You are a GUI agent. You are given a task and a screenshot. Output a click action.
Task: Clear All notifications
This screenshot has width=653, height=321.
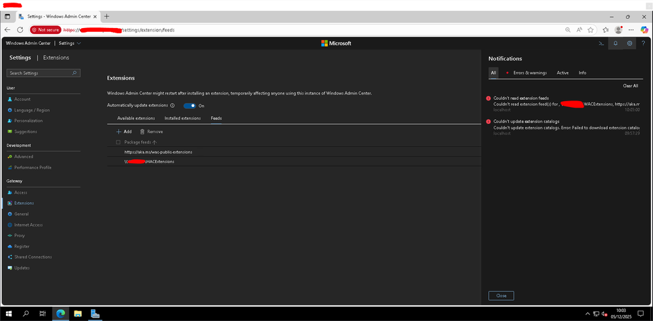pos(630,85)
